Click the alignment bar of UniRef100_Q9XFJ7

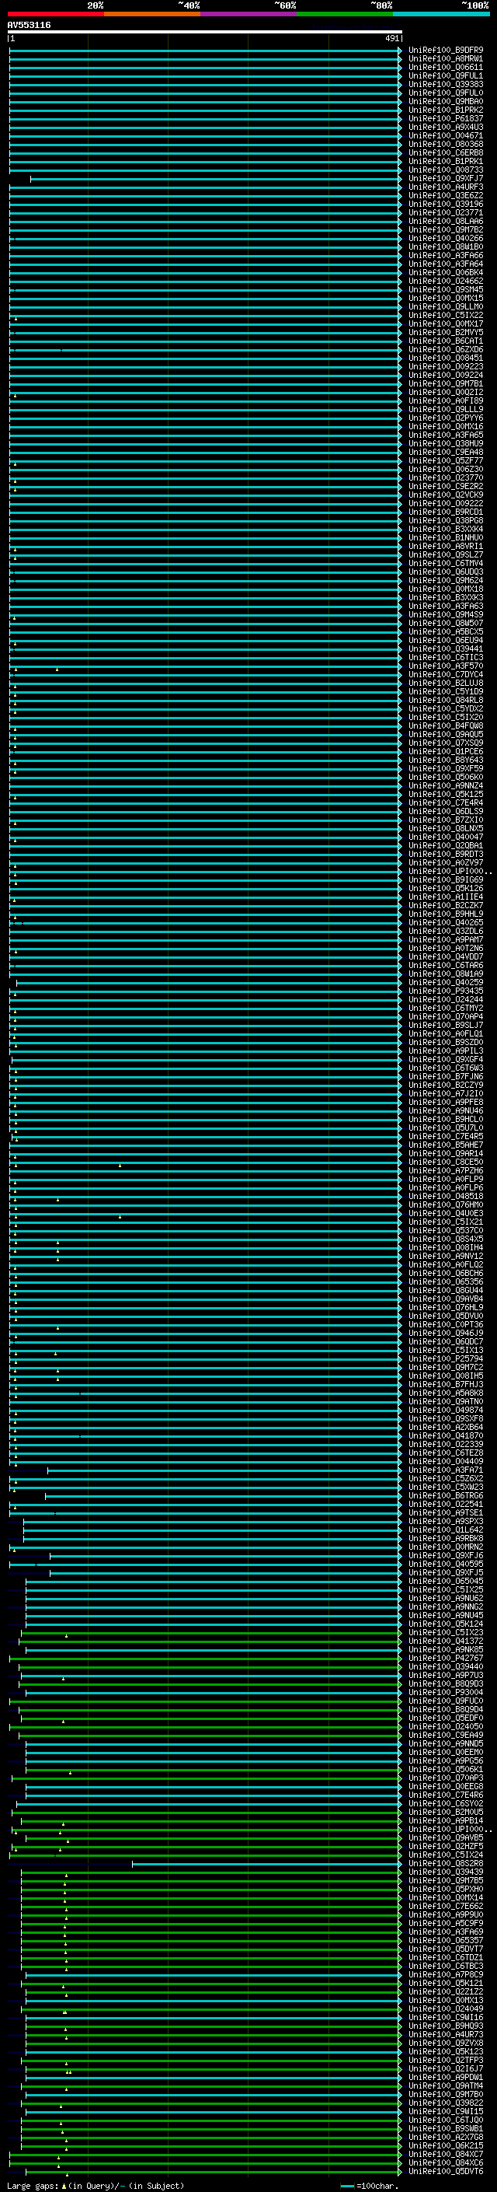216,179
